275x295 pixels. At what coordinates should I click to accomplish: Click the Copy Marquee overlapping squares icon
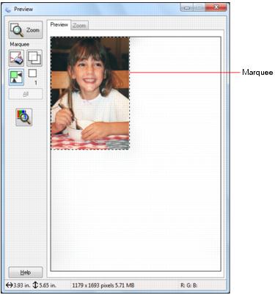tap(34, 58)
